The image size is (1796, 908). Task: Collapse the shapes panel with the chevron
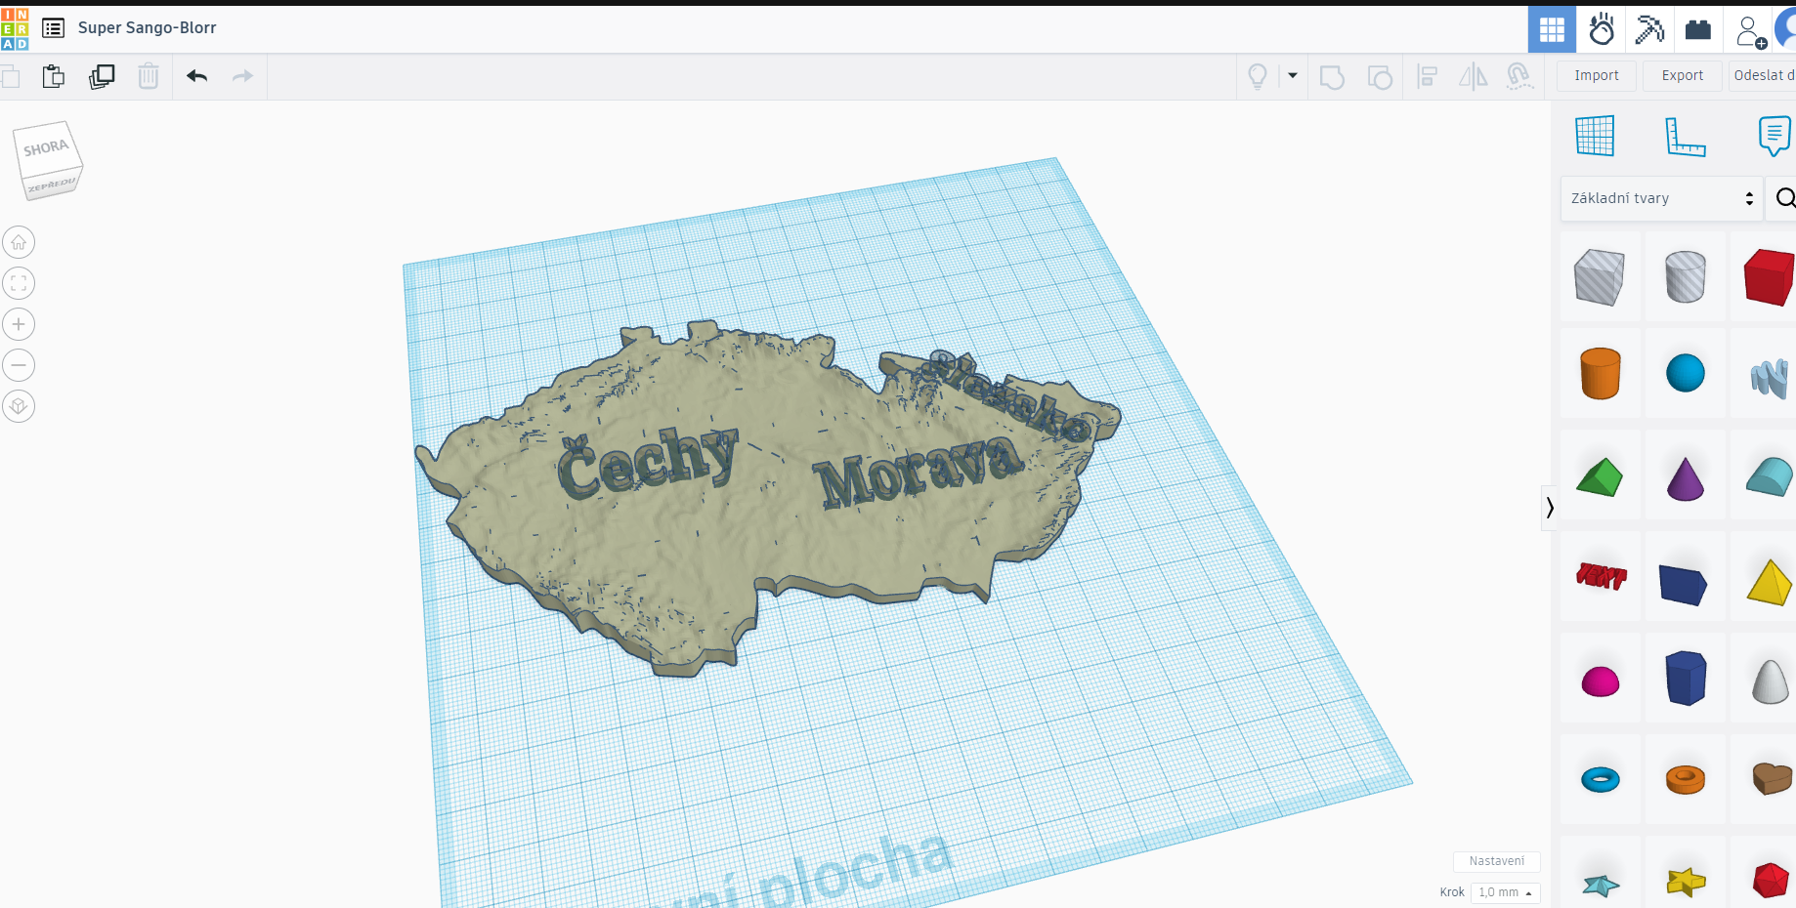point(1549,507)
